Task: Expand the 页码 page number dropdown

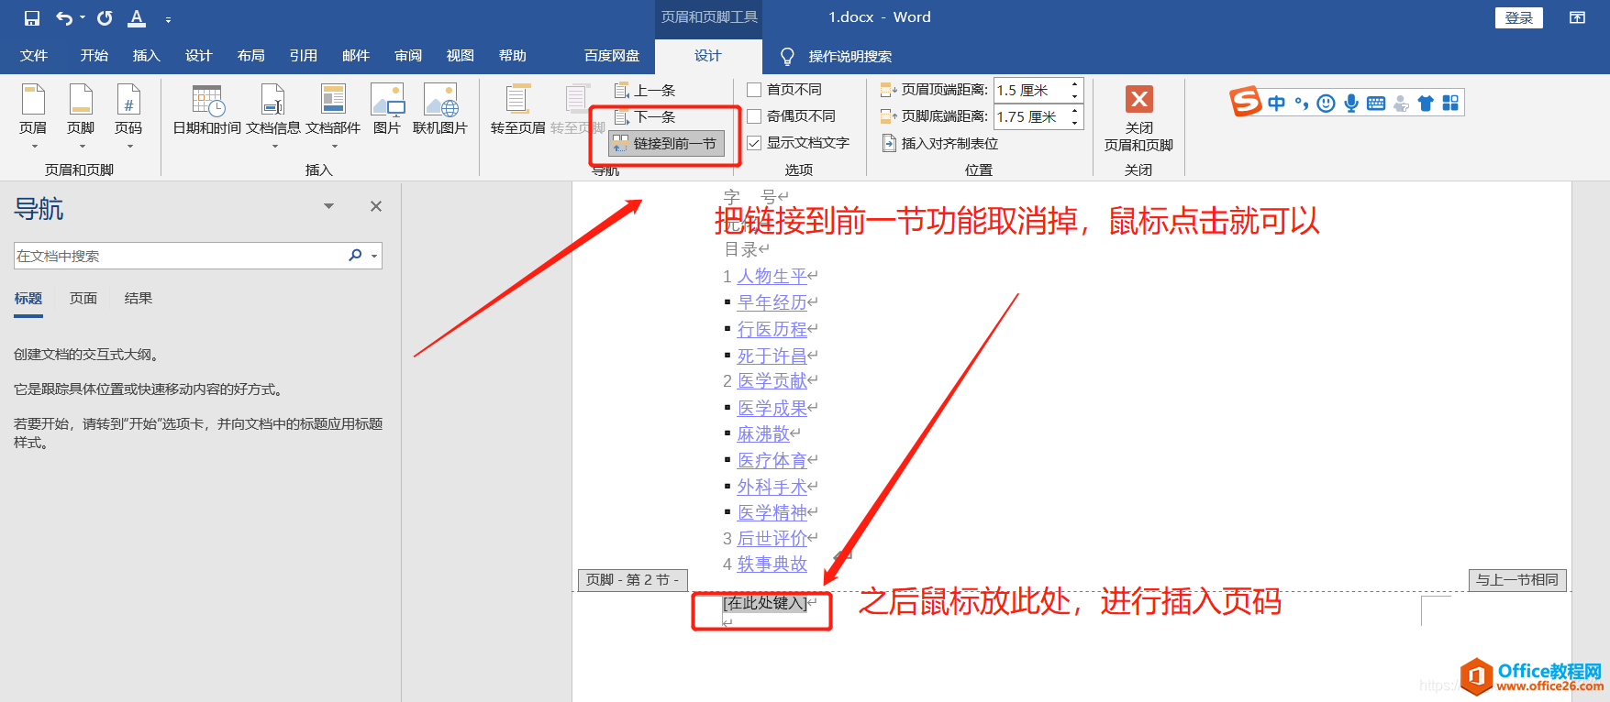Action: click(128, 146)
